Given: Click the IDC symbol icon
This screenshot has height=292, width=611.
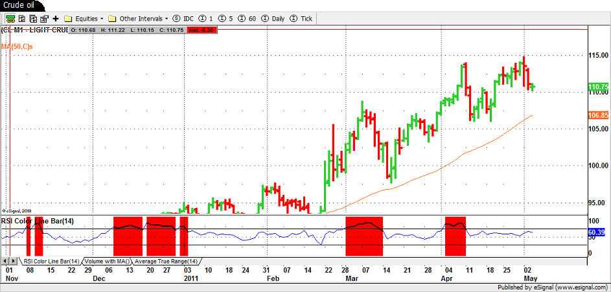Looking at the screenshot, I should pos(182,19).
